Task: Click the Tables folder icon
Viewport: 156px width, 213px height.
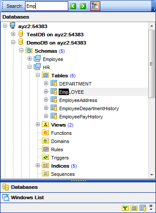Action: [45, 75]
